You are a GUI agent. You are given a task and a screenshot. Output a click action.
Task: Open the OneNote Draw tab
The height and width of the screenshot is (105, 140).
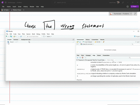20,7
